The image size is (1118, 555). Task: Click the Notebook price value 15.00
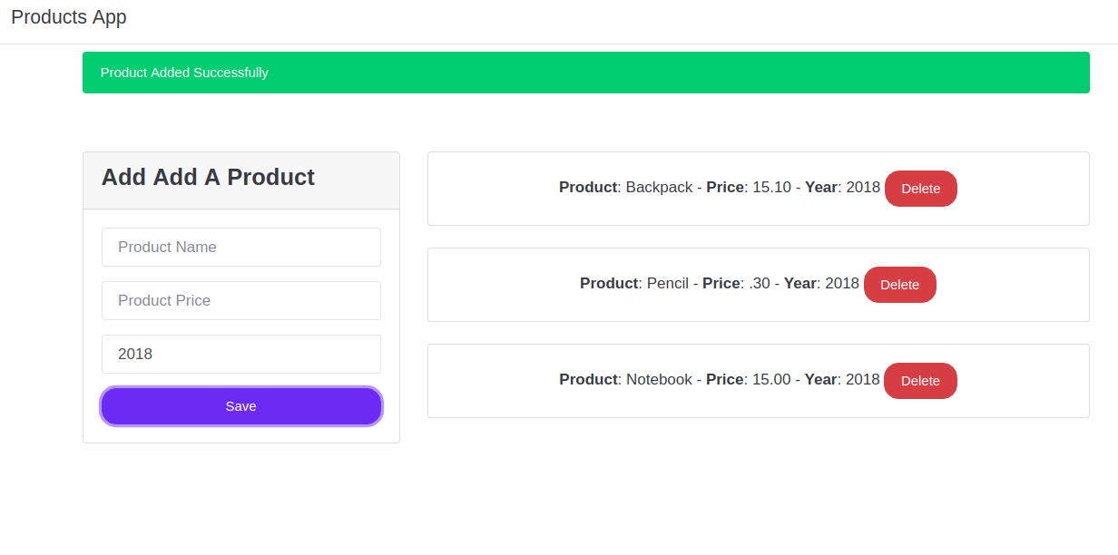pos(771,380)
